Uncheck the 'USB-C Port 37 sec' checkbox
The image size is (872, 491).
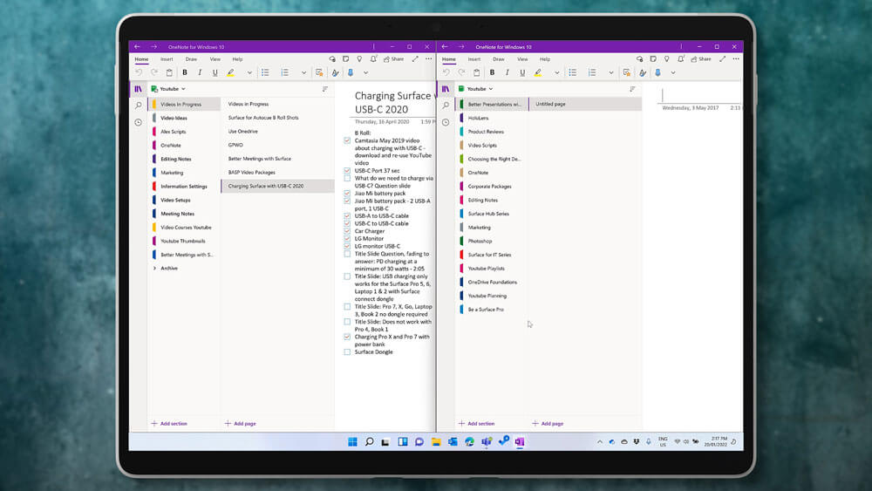click(348, 171)
